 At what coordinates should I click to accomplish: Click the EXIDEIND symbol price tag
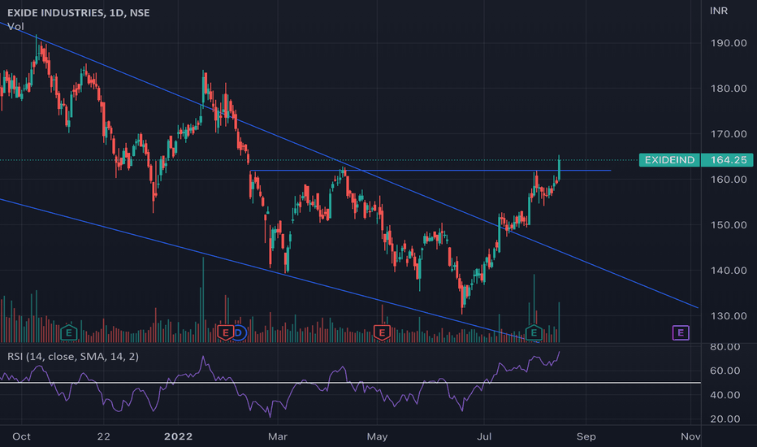pyautogui.click(x=669, y=160)
